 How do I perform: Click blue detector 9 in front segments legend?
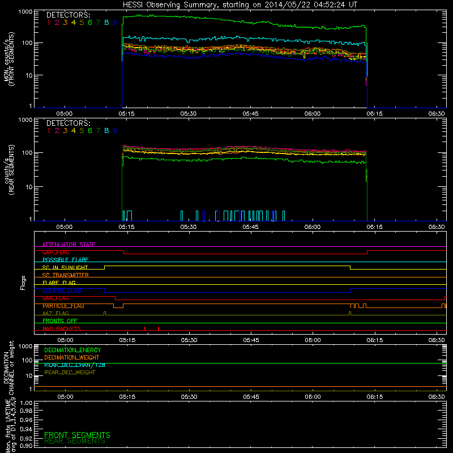point(115,23)
